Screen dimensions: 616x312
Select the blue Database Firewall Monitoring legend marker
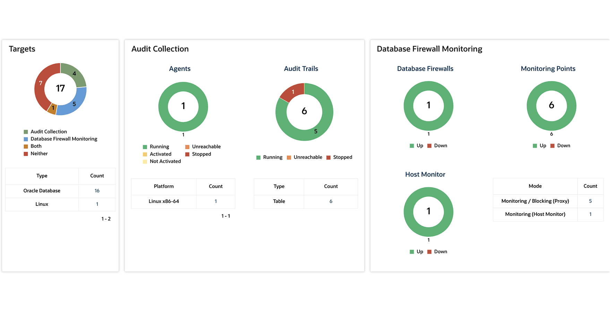tap(25, 139)
